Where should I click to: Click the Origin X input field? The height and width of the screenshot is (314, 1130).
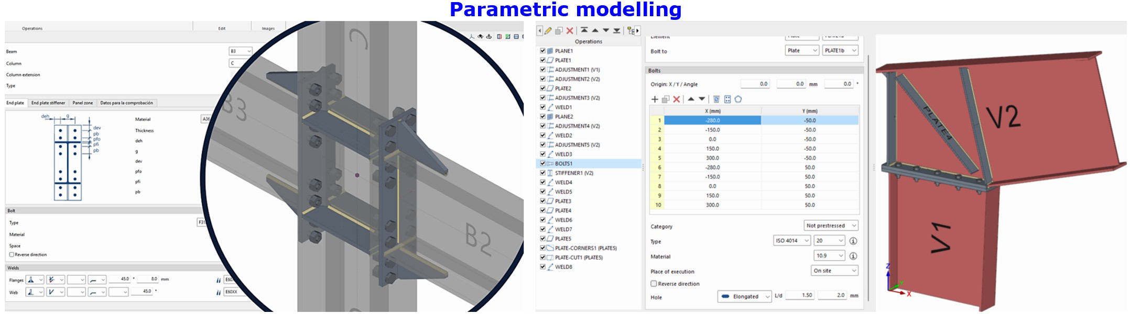click(x=755, y=84)
